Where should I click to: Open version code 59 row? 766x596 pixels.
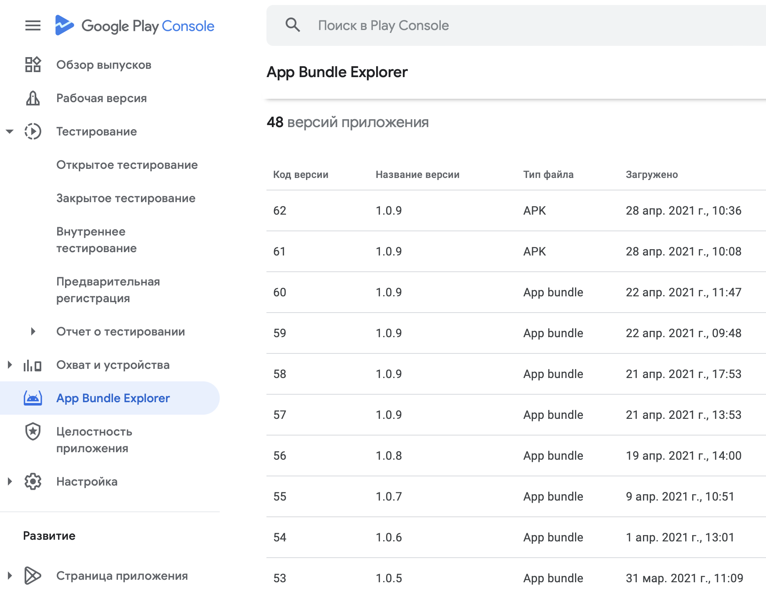point(516,333)
